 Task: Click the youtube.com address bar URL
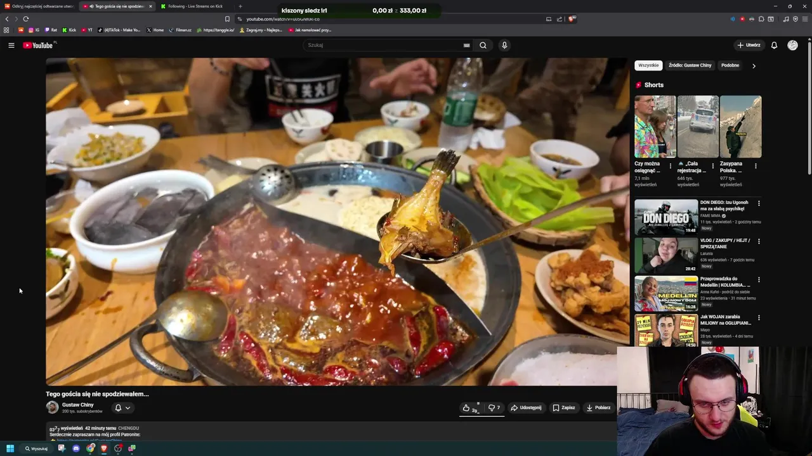[283, 19]
